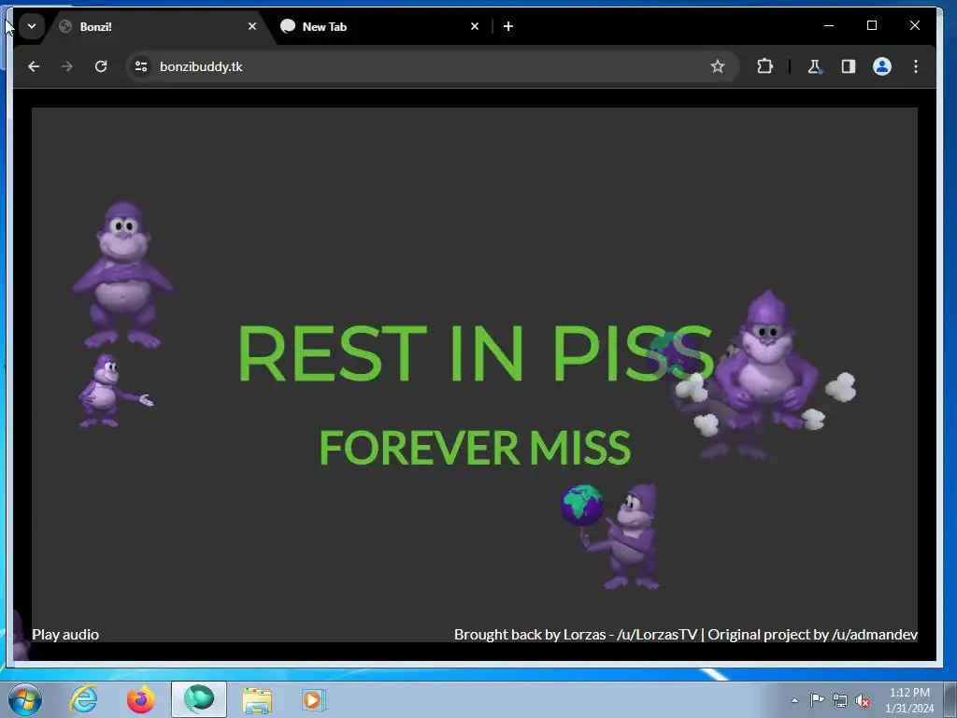Reload the current page
Viewport: 957px width, 718px height.
(101, 66)
